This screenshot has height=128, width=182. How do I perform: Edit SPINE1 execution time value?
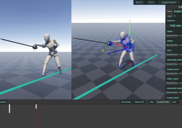pyautogui.click(x=180, y=36)
